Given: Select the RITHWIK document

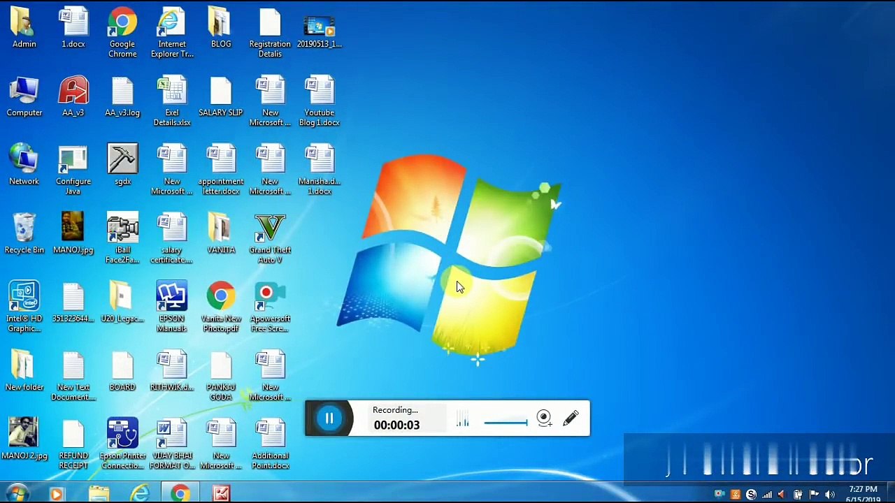Looking at the screenshot, I should click(x=172, y=370).
